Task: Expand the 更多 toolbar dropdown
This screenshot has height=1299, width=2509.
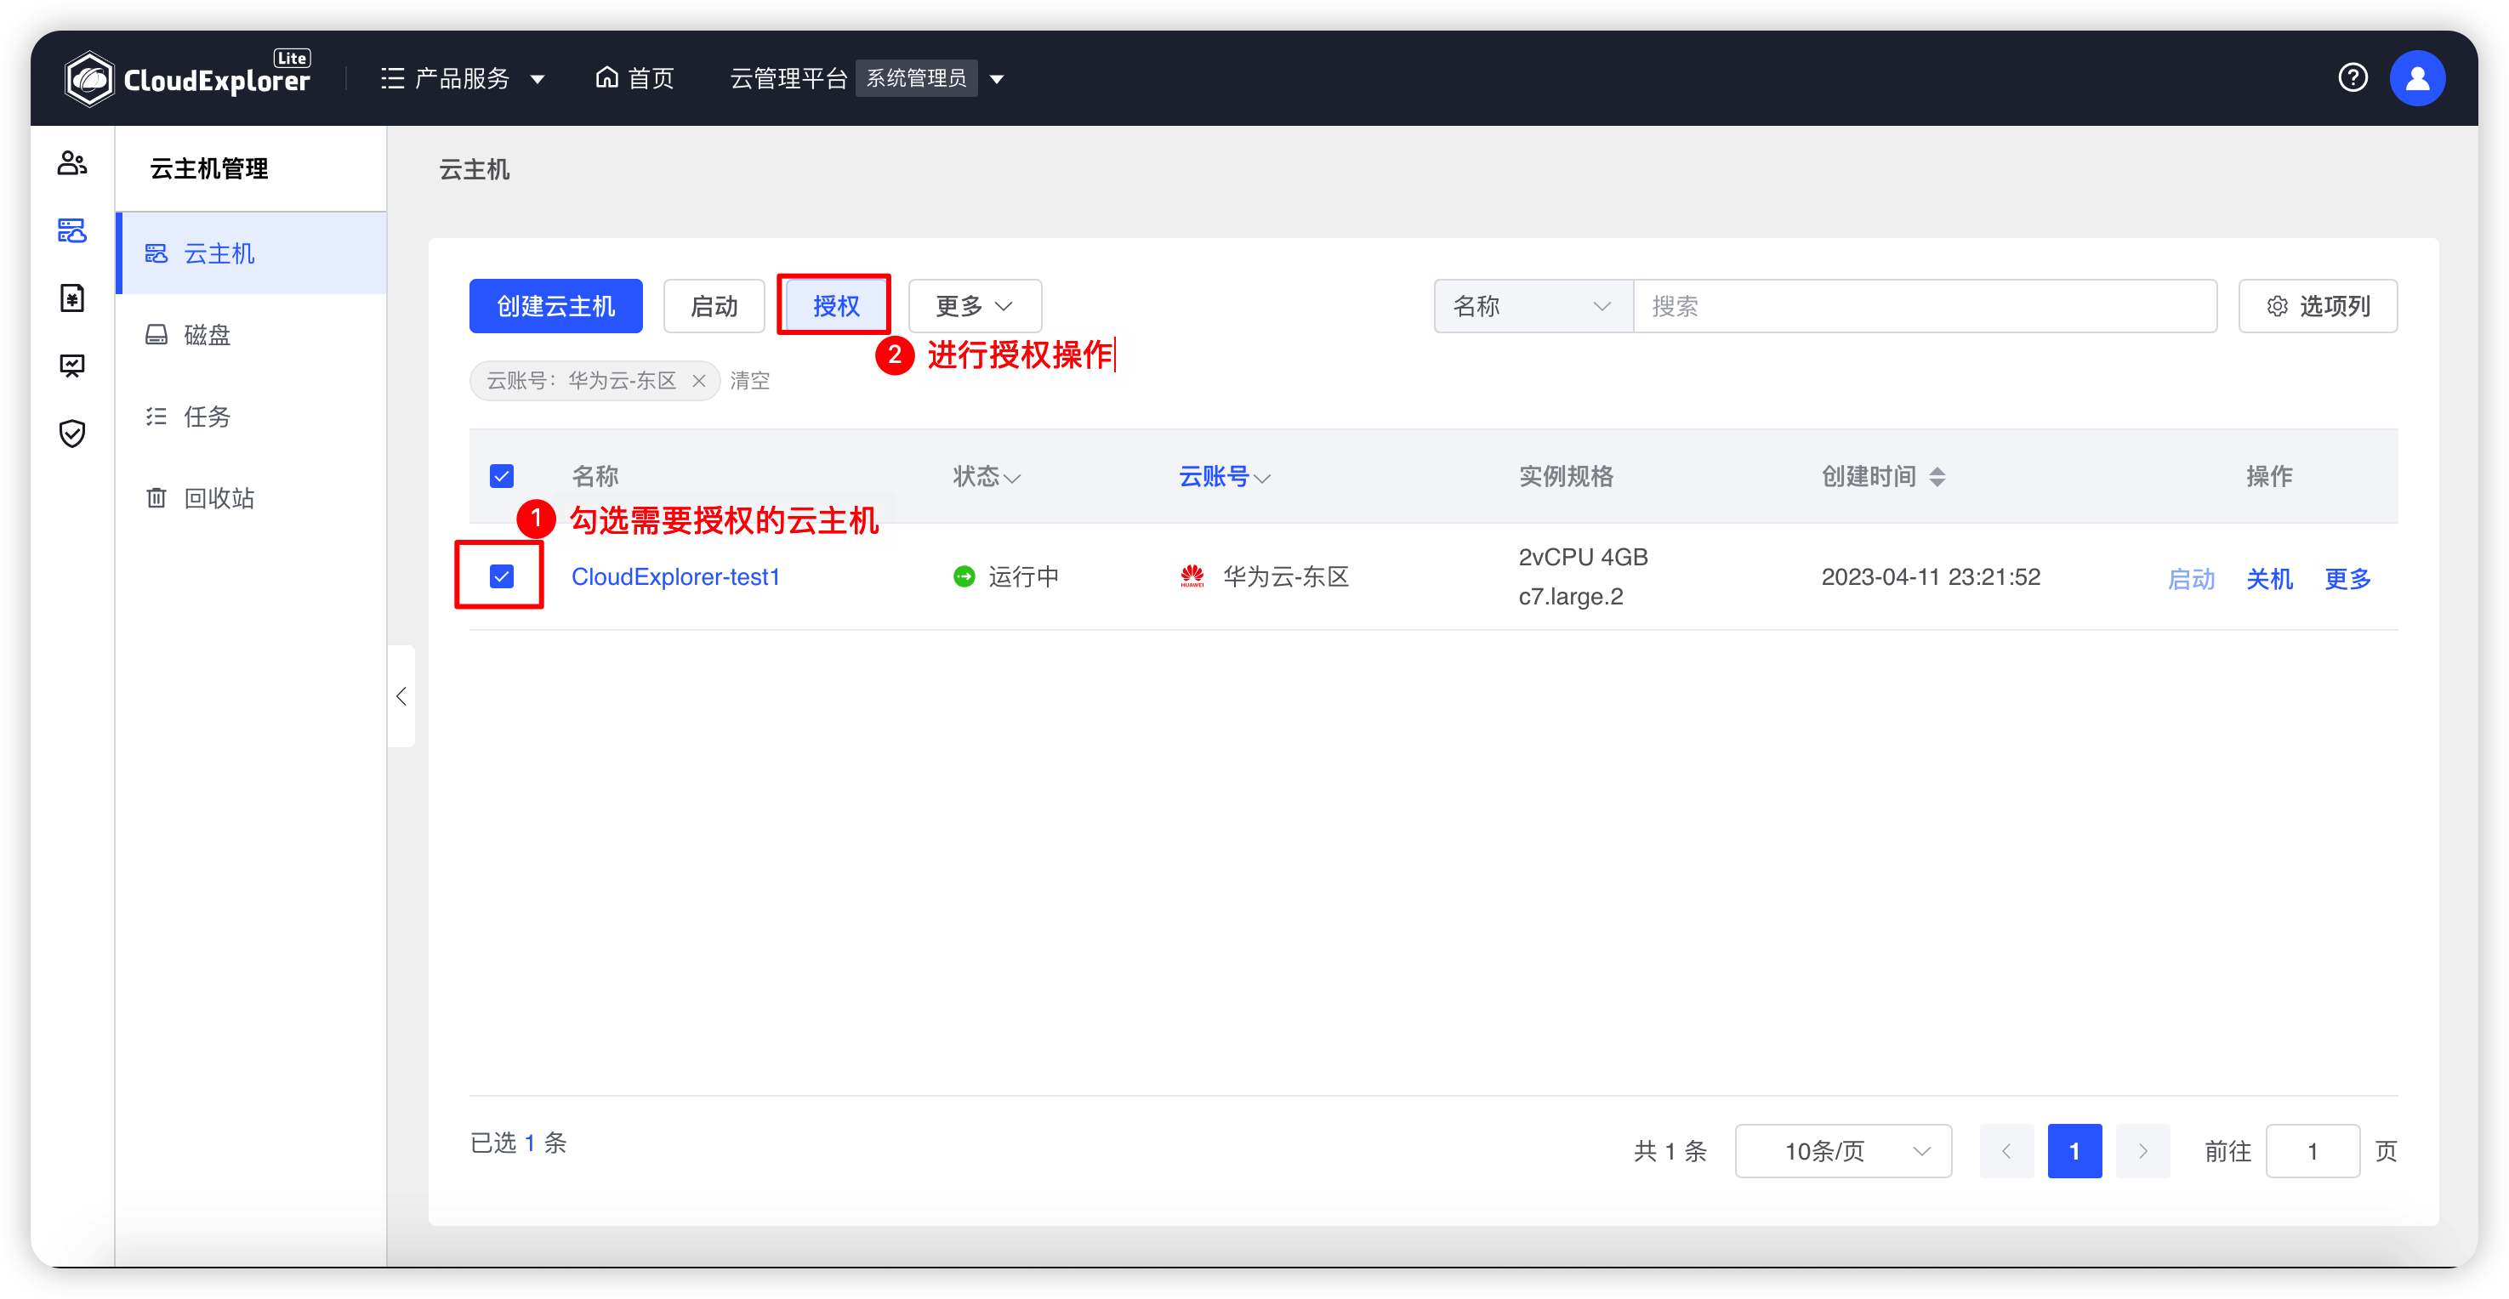Action: pos(975,306)
